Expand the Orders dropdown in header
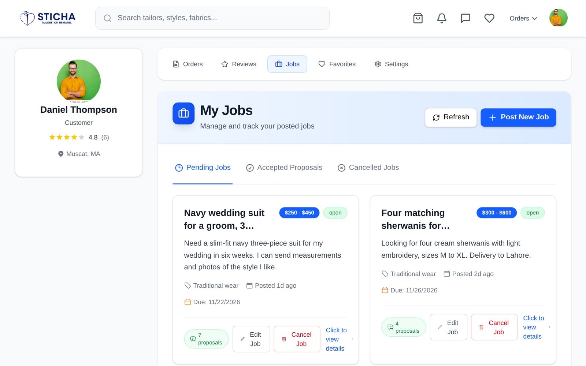The image size is (586, 366). [523, 18]
